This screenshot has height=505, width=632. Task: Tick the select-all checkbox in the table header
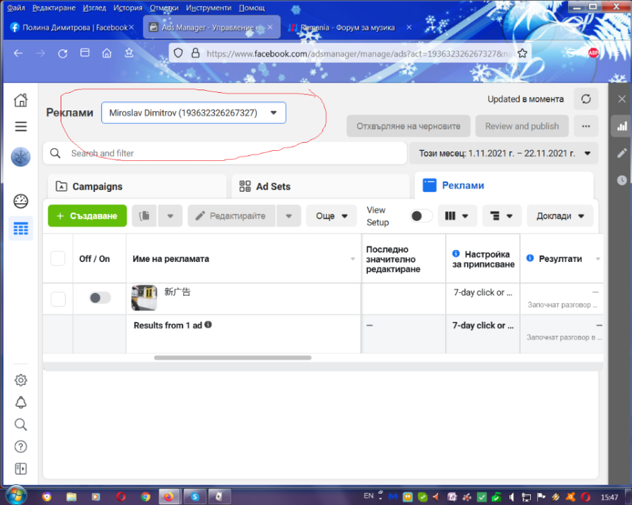pos(58,258)
